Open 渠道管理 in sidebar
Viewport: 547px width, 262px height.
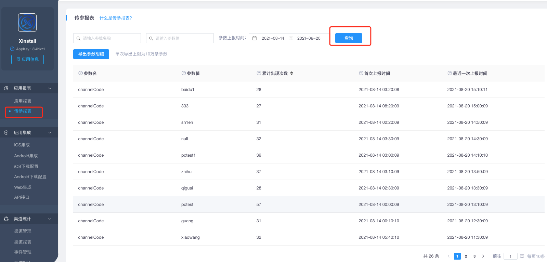pyautogui.click(x=23, y=231)
